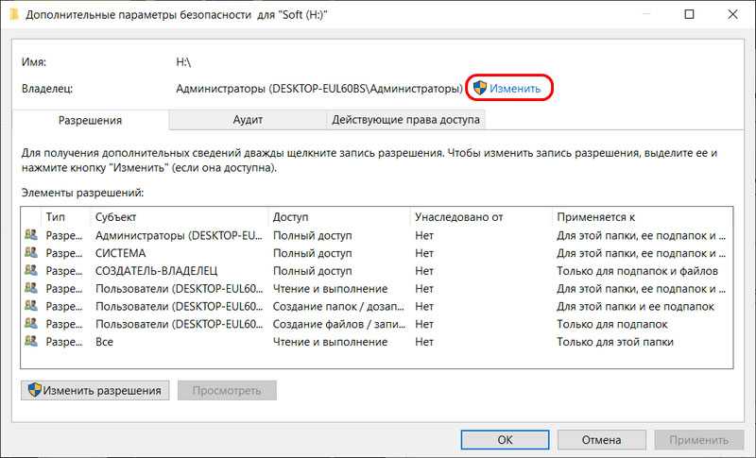Confirm with the OK button
This screenshot has height=458, width=756.
pyautogui.click(x=505, y=440)
